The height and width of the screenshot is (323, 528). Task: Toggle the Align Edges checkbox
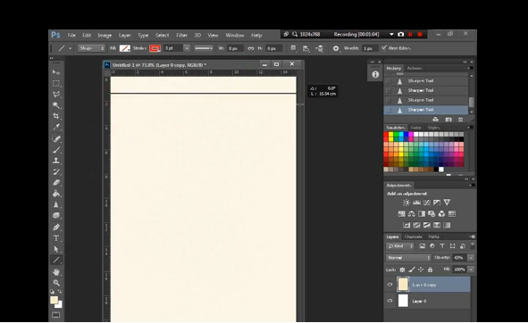point(384,48)
